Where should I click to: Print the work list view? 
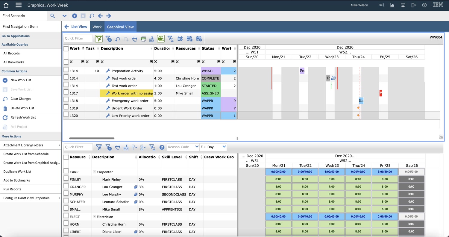pyautogui.click(x=135, y=39)
